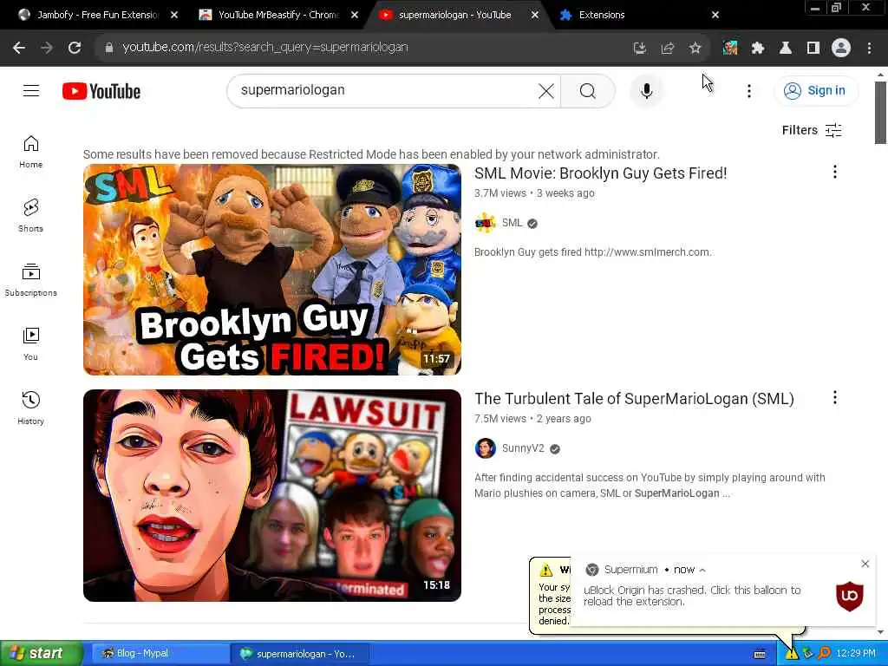Viewport: 888px width, 666px height.
Task: Click the 12:29 PM taskbar clock
Action: pos(856,654)
